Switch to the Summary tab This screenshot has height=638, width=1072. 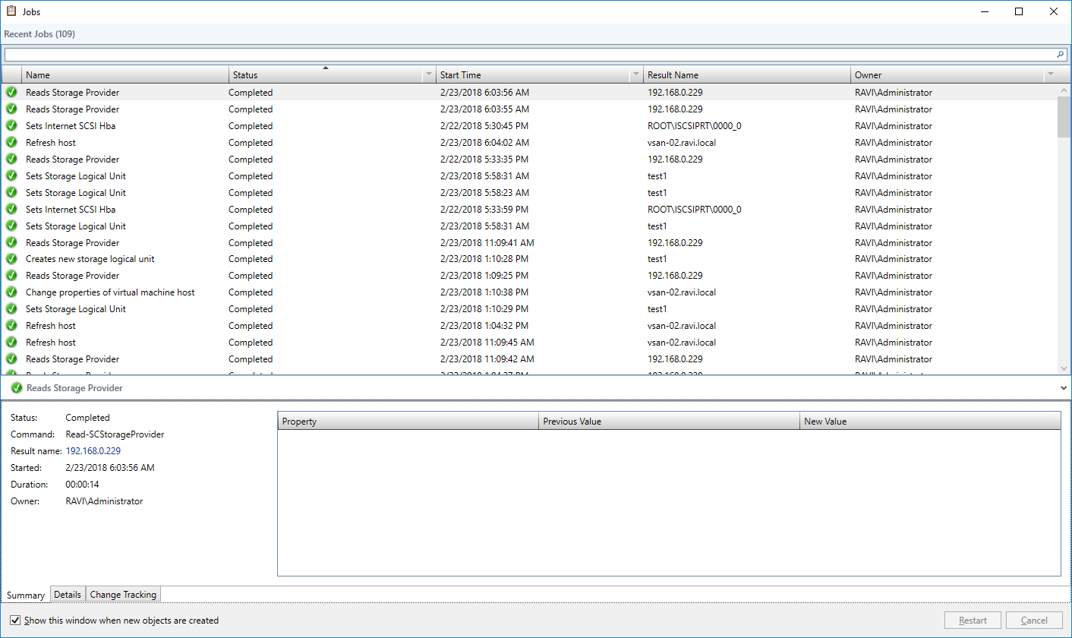(x=26, y=595)
